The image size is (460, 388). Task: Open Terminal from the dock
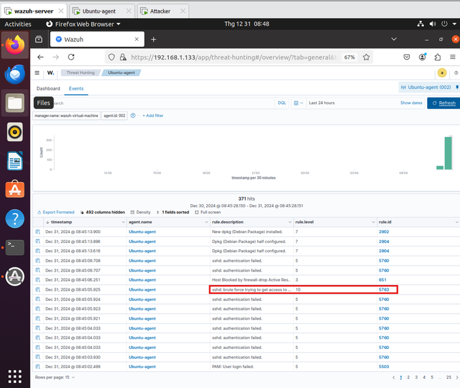15,248
